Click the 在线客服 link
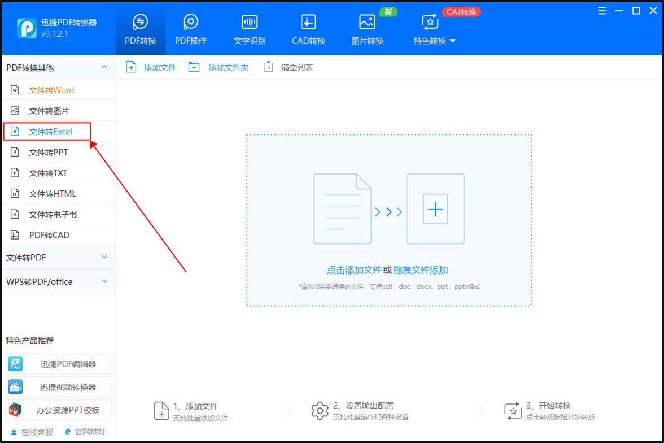 [32, 432]
